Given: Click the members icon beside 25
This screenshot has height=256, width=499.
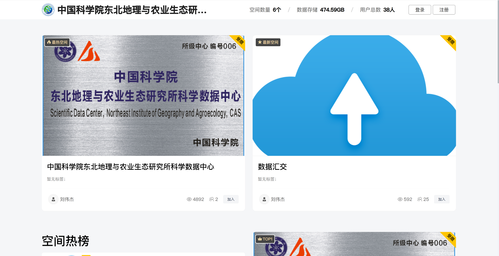Looking at the screenshot, I should coord(420,199).
